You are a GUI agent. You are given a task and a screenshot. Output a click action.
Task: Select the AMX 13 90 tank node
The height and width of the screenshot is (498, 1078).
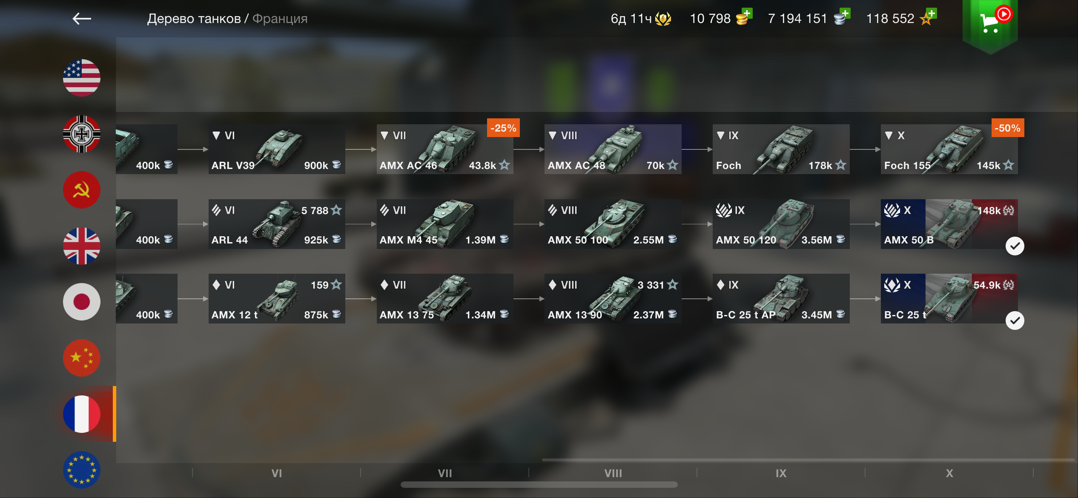[613, 298]
